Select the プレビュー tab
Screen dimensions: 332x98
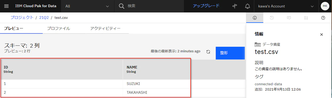(x=21, y=28)
